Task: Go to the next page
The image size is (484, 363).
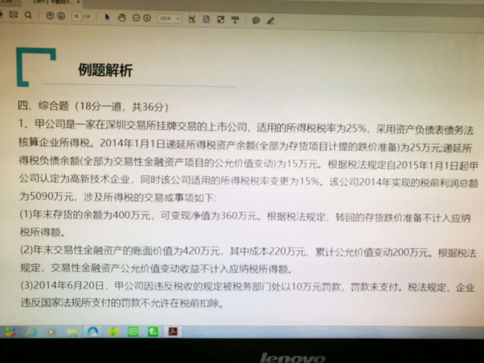Action: click(61, 16)
